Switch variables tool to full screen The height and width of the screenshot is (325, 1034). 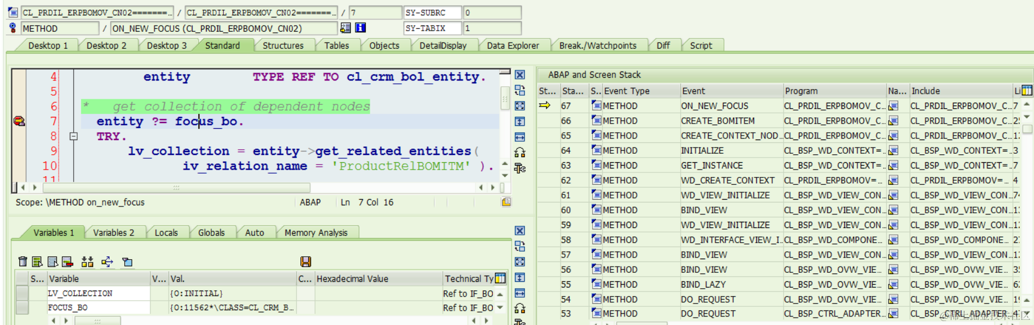[x=520, y=262]
